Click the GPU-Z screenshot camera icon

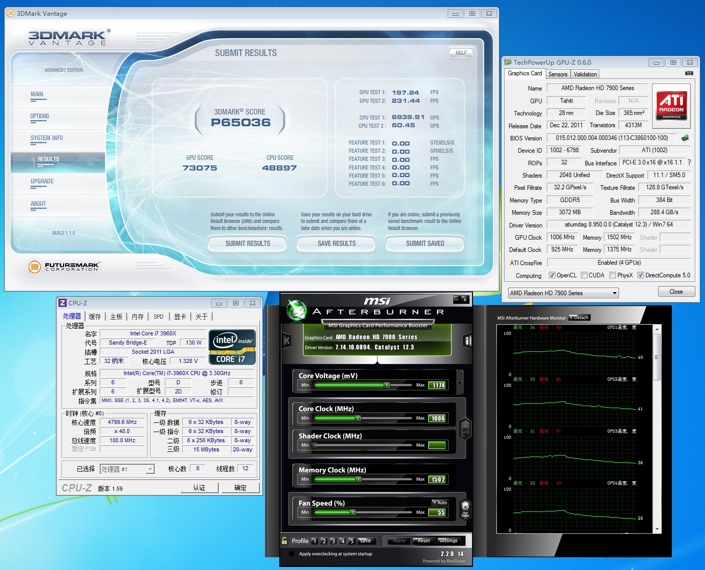(x=689, y=73)
